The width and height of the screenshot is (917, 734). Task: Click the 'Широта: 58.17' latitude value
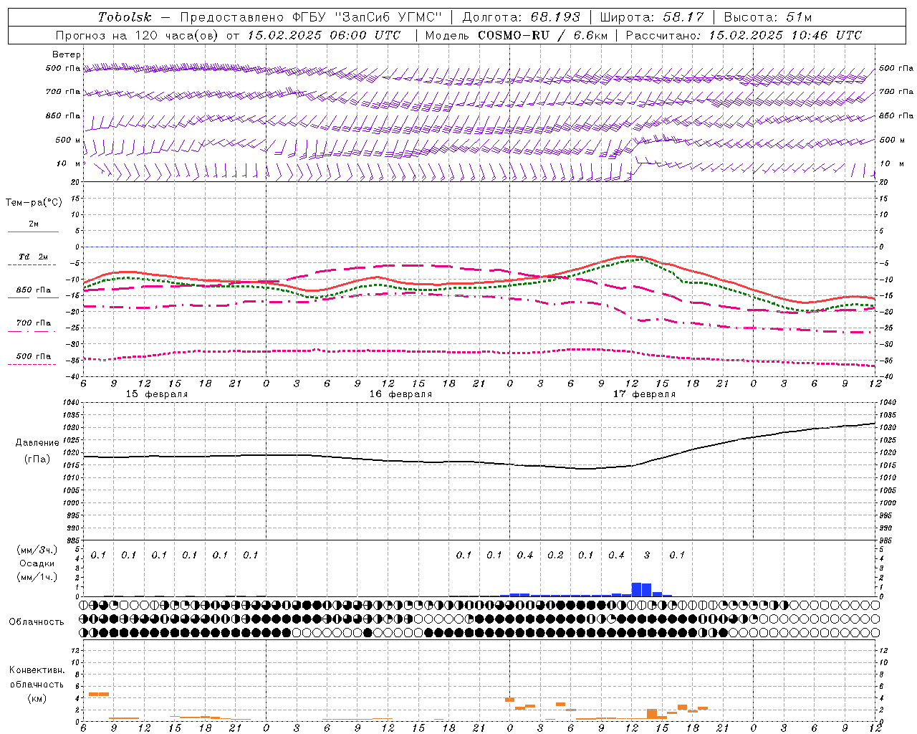click(x=652, y=17)
